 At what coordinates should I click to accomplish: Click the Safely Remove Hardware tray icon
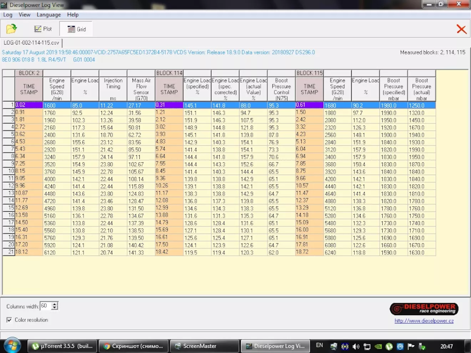(x=422, y=346)
